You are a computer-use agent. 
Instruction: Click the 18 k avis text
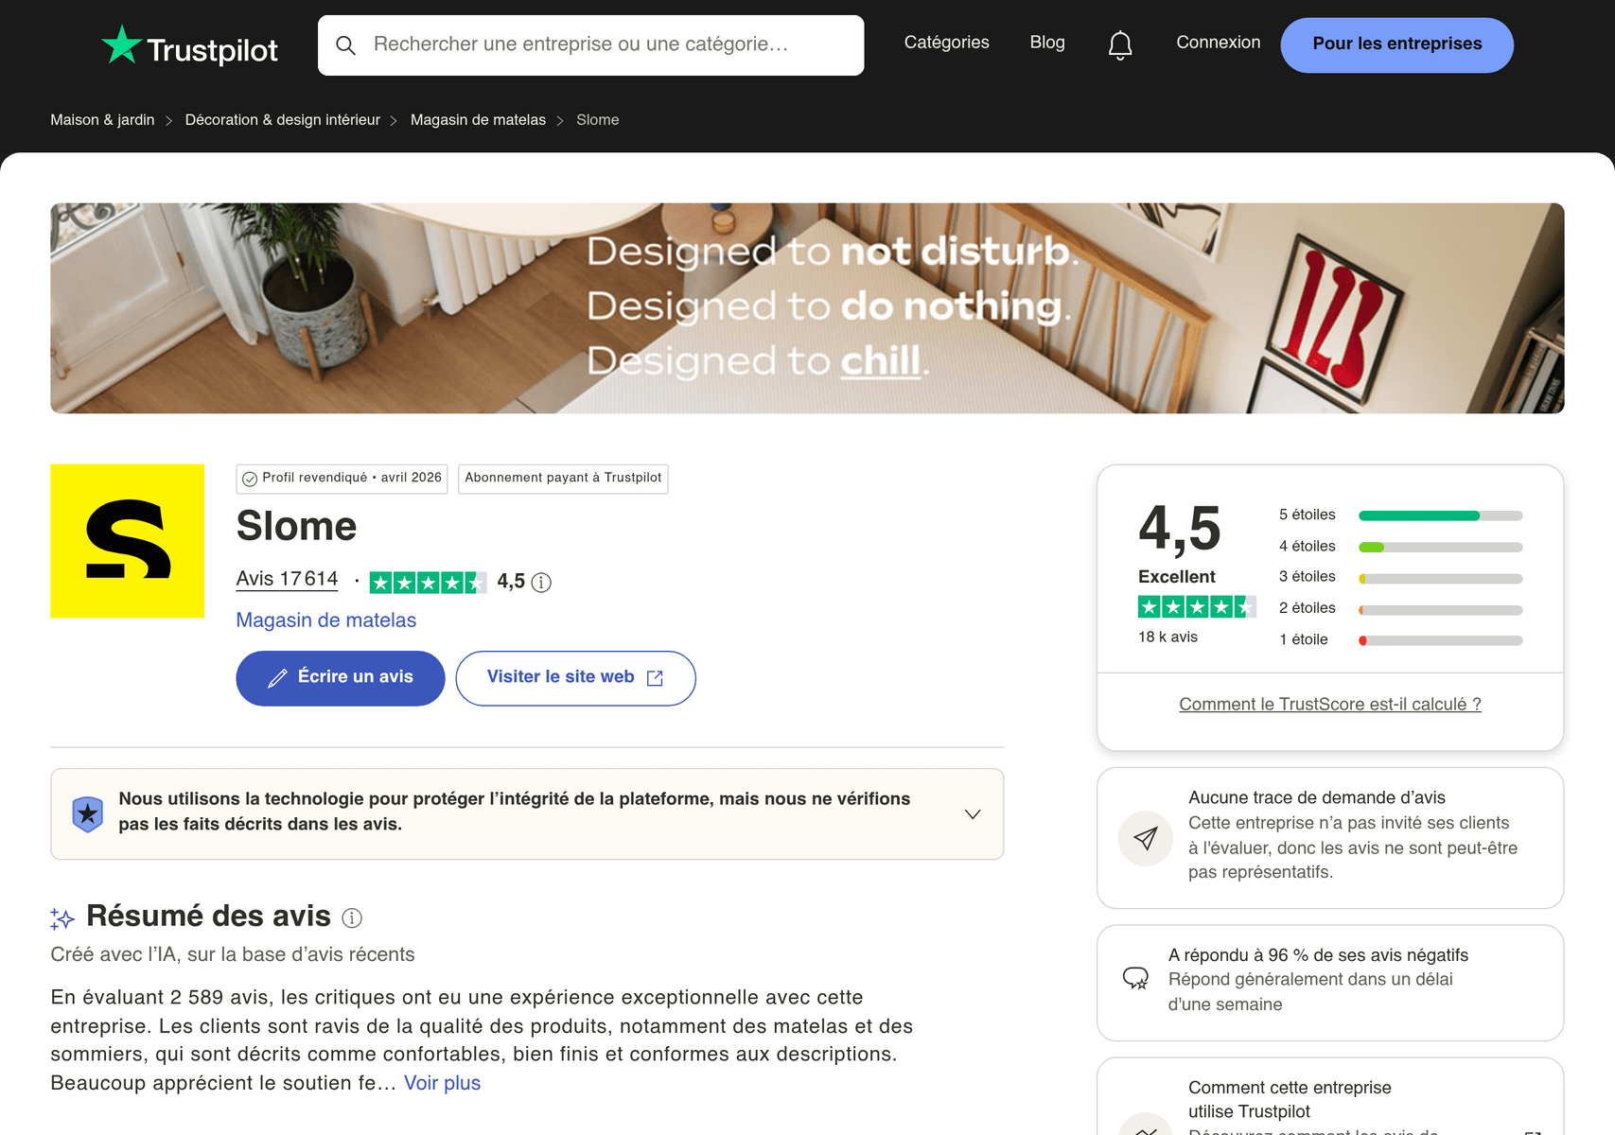(1167, 637)
